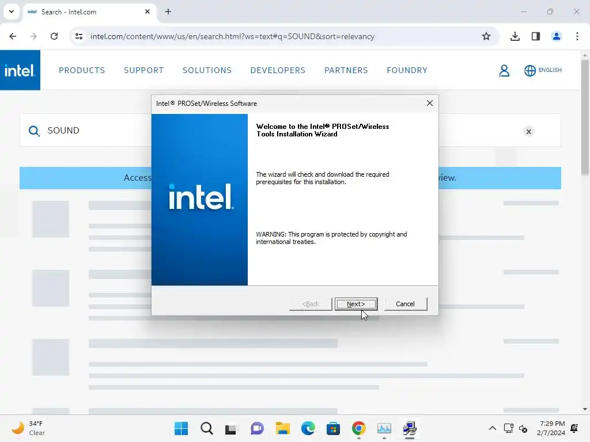590x442 pixels.
Task: Open muted volume tray icon
Action: click(523, 428)
